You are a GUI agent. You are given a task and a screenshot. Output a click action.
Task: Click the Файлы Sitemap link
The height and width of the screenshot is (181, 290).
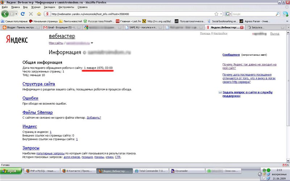click(x=37, y=113)
